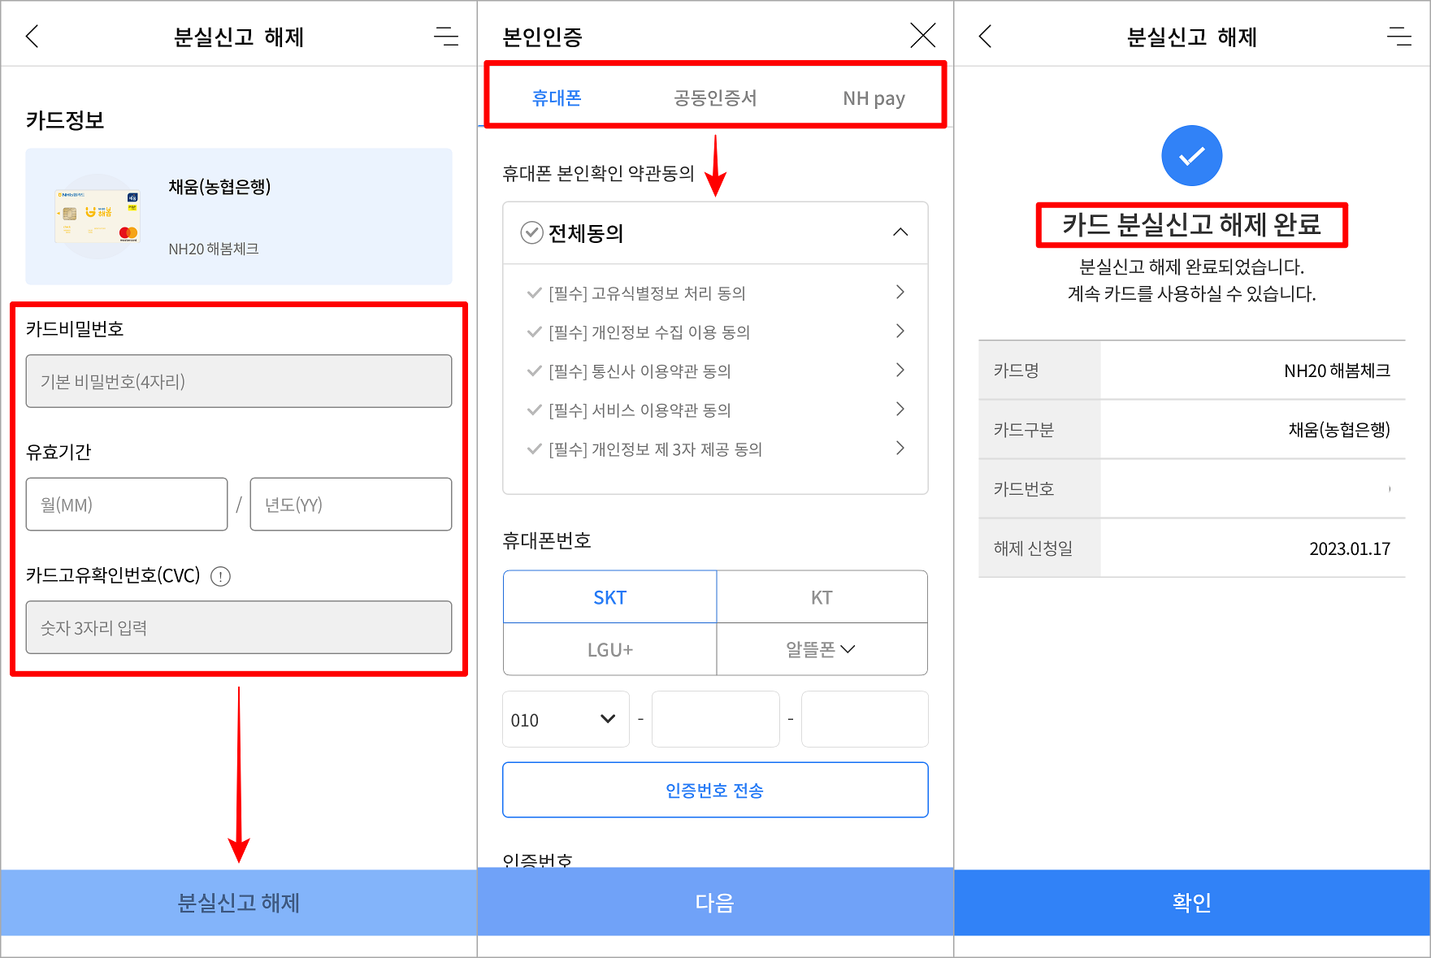Screen dimensions: 1431x958
Task: Click the back arrow on 분실신고 해제 screen
Action: [30, 36]
